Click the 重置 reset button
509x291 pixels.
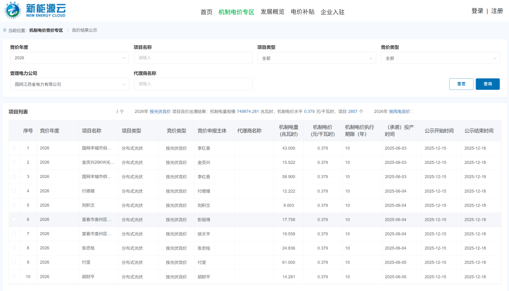461,84
